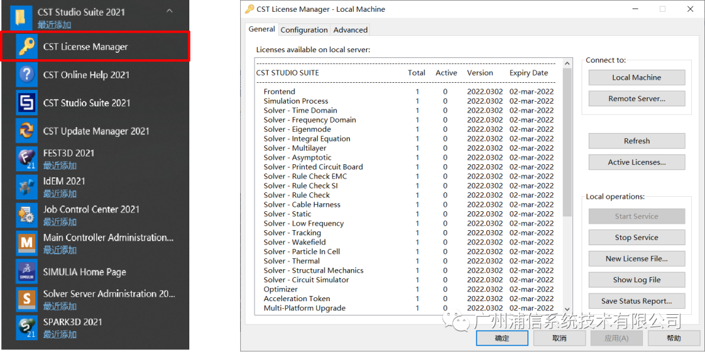Select the Solver - Time Domain row
705x352 pixels.
408,110
